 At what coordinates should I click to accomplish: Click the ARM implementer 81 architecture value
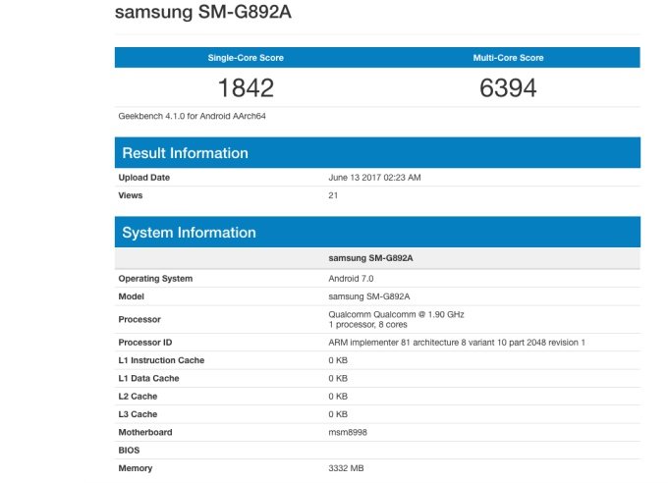click(x=457, y=343)
